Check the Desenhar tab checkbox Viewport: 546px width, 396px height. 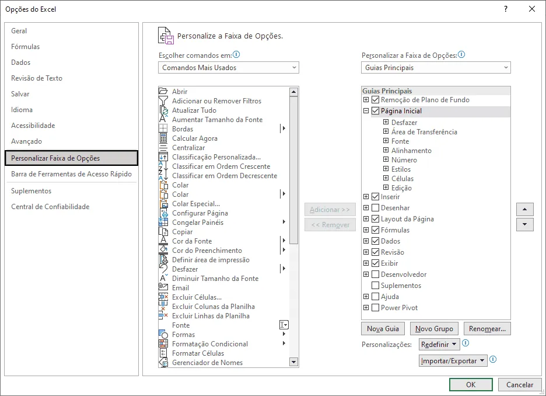[376, 208]
